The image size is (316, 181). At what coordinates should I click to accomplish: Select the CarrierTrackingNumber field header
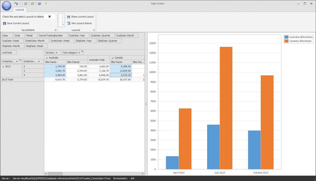pyautogui.click(x=52, y=35)
